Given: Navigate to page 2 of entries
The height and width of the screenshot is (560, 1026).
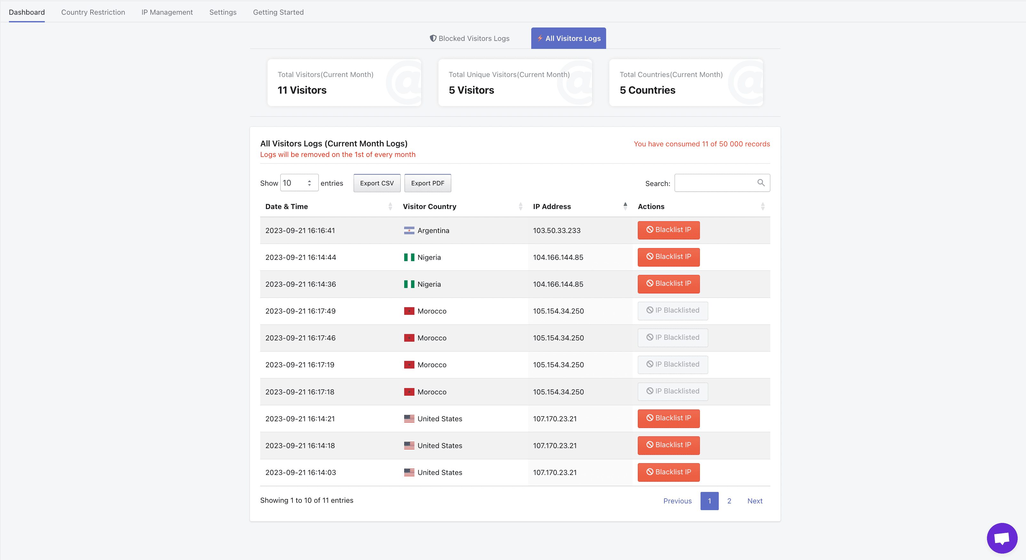Looking at the screenshot, I should 730,500.
